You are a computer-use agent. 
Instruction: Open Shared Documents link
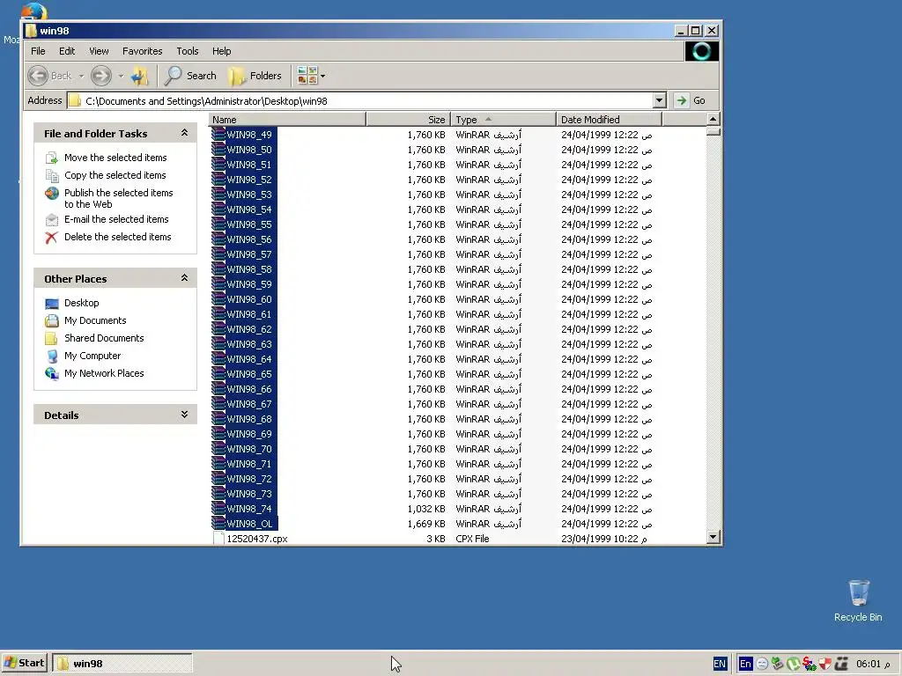click(104, 338)
